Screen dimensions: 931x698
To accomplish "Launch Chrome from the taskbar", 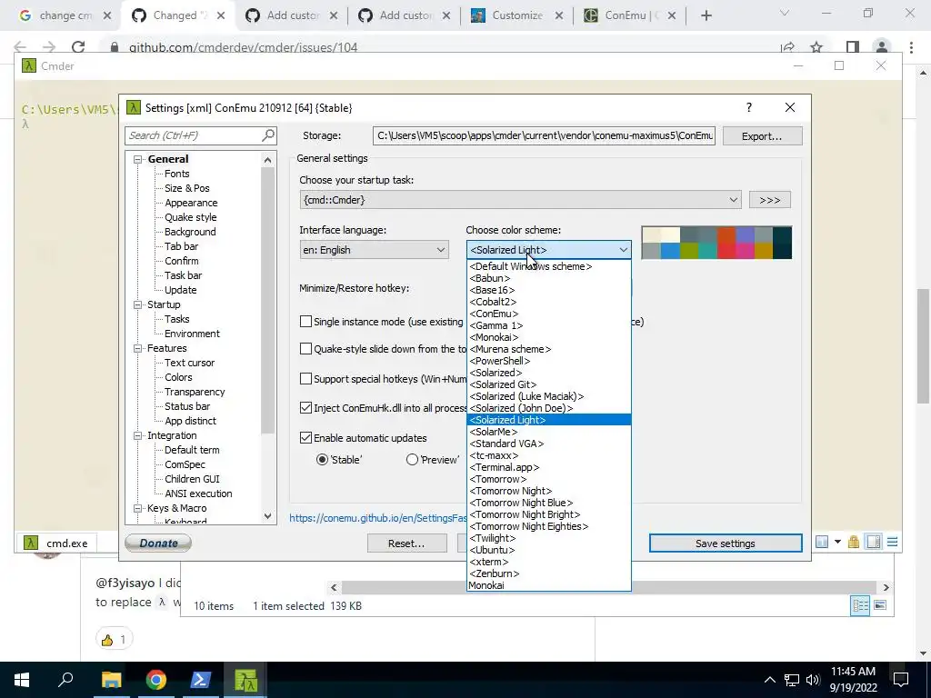I will pyautogui.click(x=156, y=680).
